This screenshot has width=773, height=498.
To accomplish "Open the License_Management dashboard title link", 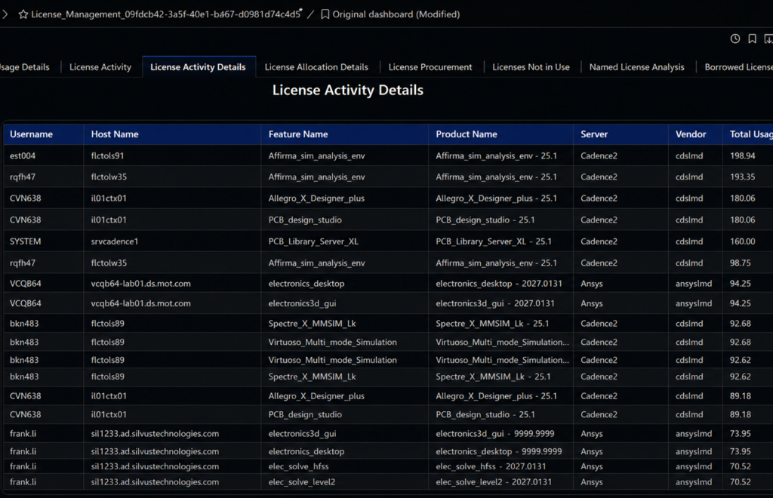I will [x=165, y=14].
